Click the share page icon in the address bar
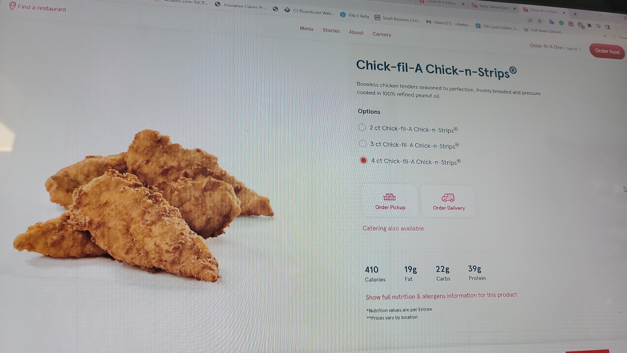 (530, 21)
